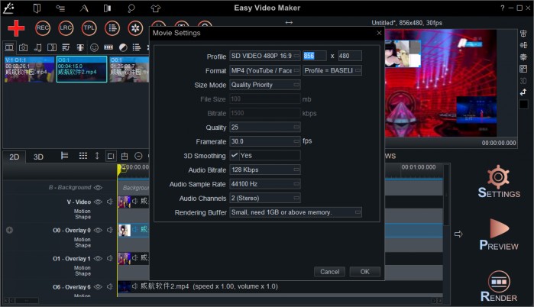The width and height of the screenshot is (534, 307).
Task: Select the smiley emoji resource icon
Action: tap(94, 47)
